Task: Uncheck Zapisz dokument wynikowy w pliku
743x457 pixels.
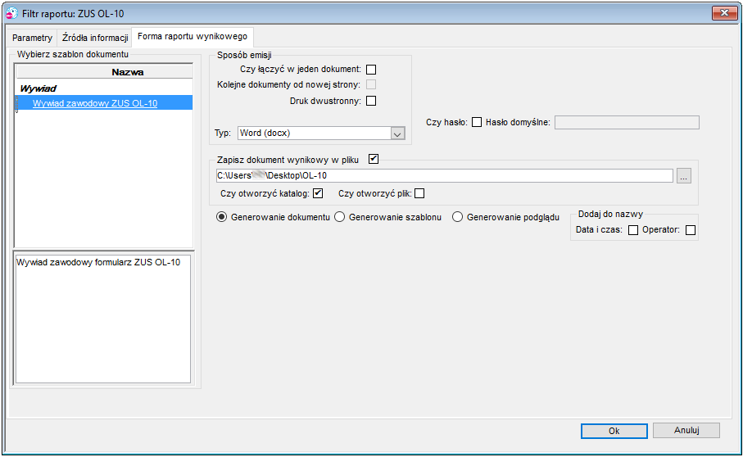Action: coord(374,159)
